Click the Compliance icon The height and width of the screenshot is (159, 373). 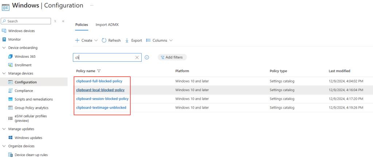pos(10,90)
